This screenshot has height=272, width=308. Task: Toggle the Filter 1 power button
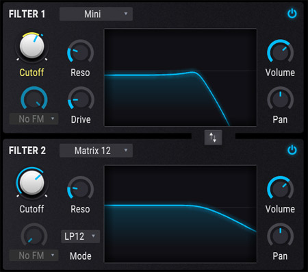coord(292,14)
